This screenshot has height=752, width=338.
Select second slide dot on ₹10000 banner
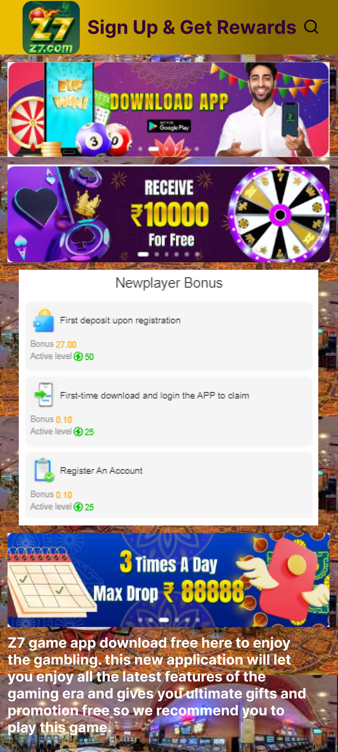[157, 254]
